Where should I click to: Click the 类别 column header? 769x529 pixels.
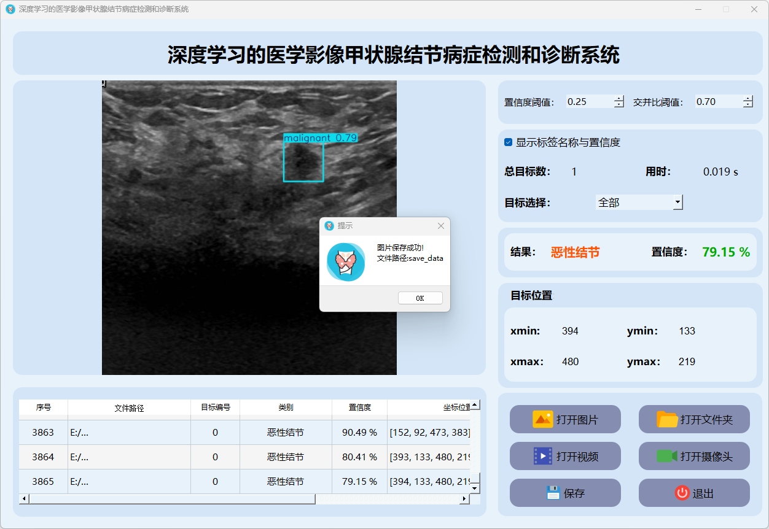coord(286,407)
